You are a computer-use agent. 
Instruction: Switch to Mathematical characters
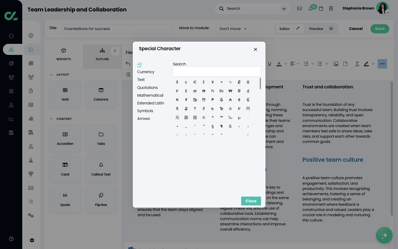[150, 95]
